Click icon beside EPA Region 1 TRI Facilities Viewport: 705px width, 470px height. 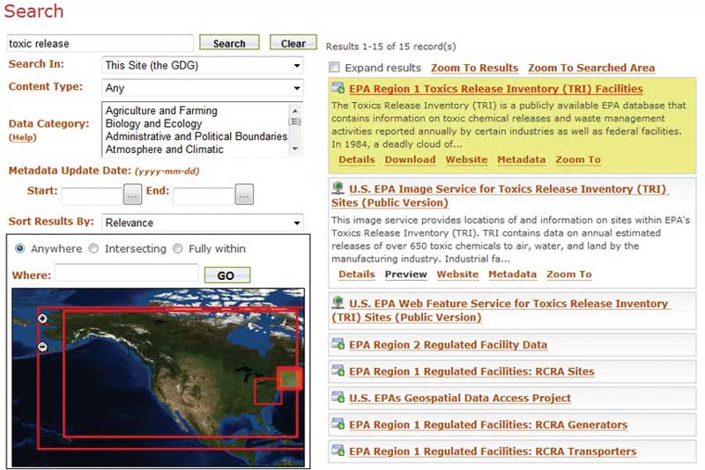(x=338, y=88)
